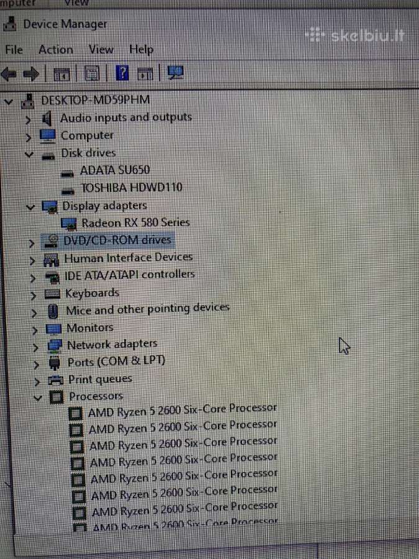Viewport: 419px width, 559px height.
Task: Expand Mice and other pointing devices
Action: click(34, 313)
